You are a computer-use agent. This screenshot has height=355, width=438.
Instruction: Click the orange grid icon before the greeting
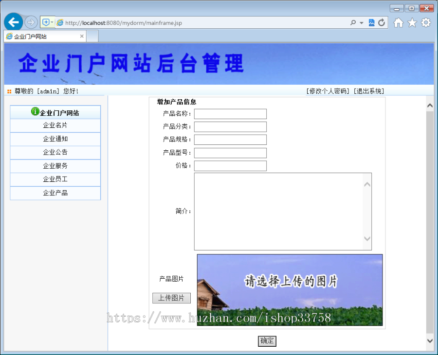tap(9, 90)
